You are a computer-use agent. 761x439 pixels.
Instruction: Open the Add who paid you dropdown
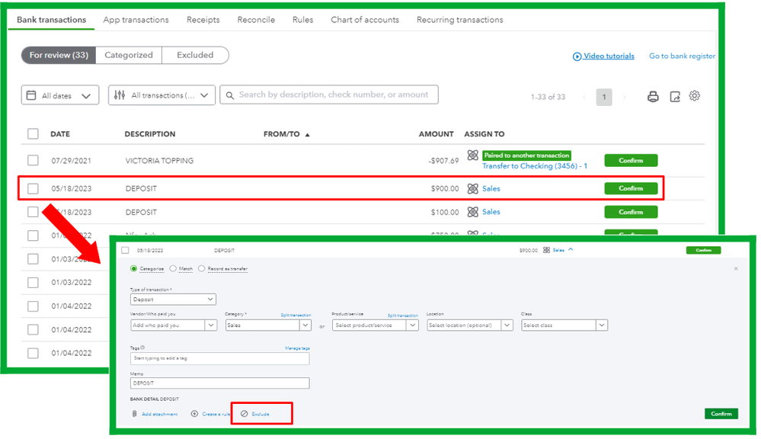173,325
